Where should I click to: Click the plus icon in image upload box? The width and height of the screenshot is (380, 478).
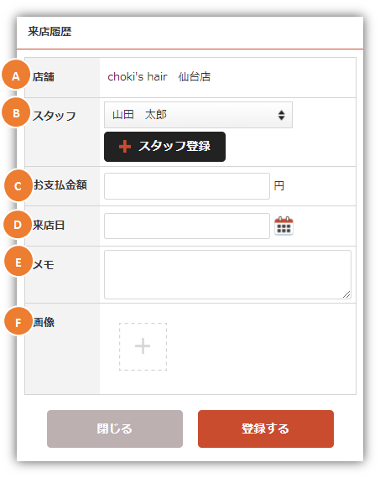tap(143, 346)
